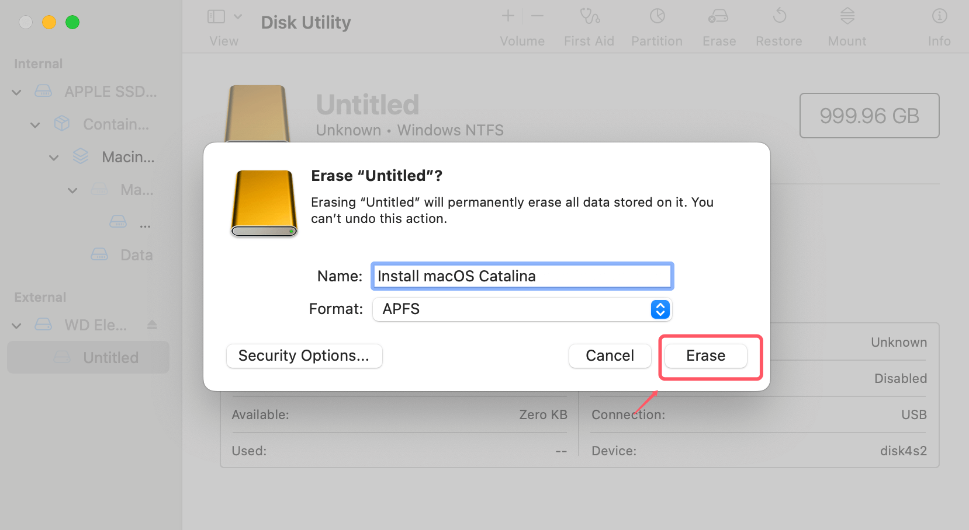The width and height of the screenshot is (969, 530).
Task: Remove a volume with the minus icon
Action: click(x=538, y=16)
